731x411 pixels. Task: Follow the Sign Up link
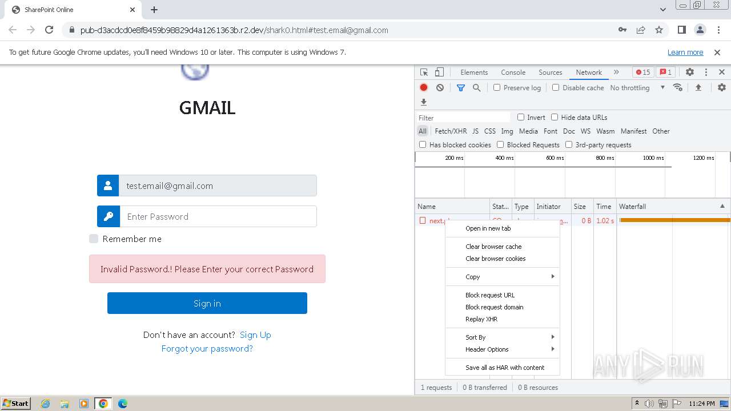tap(255, 335)
